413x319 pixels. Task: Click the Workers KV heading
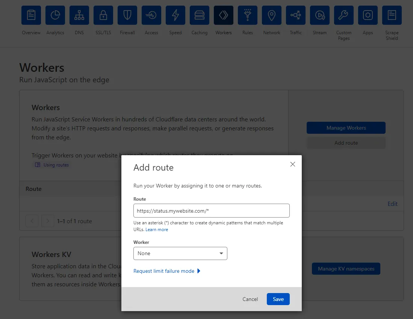(x=51, y=254)
